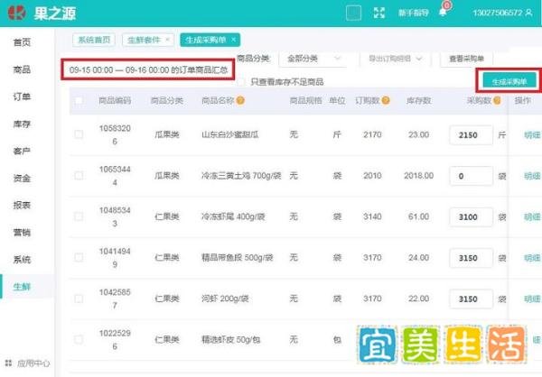Image resolution: width=542 pixels, height=377 pixels.
Task: Edit purchase quantity 2150 for 山东白沙蜜甜瓜
Action: [472, 135]
